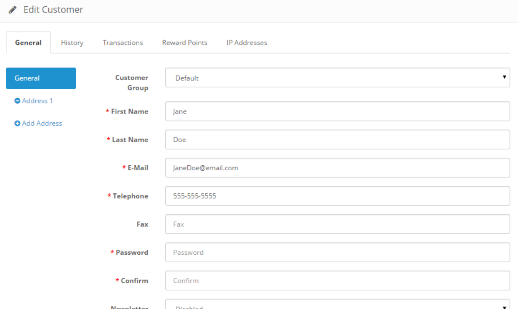This screenshot has height=309, width=518.
Task: Click the pencil icon beside Edit Customer
Action: click(13, 10)
